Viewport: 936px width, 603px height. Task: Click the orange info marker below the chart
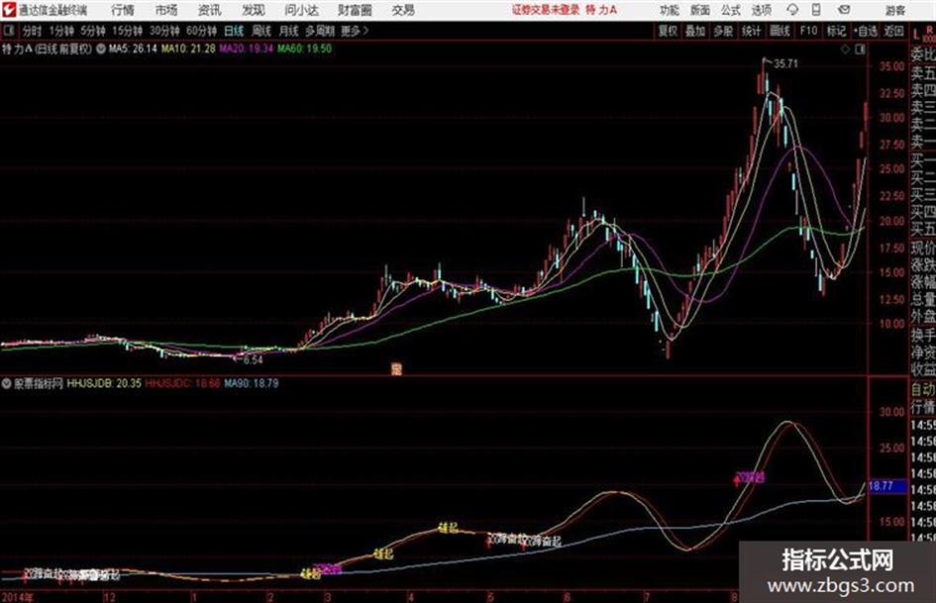coord(396,368)
